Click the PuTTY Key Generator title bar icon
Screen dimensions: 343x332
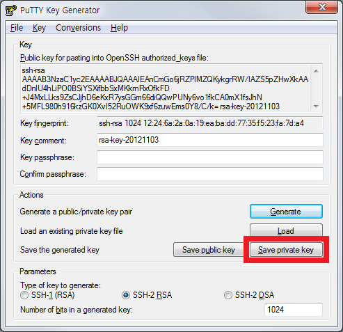10,10
